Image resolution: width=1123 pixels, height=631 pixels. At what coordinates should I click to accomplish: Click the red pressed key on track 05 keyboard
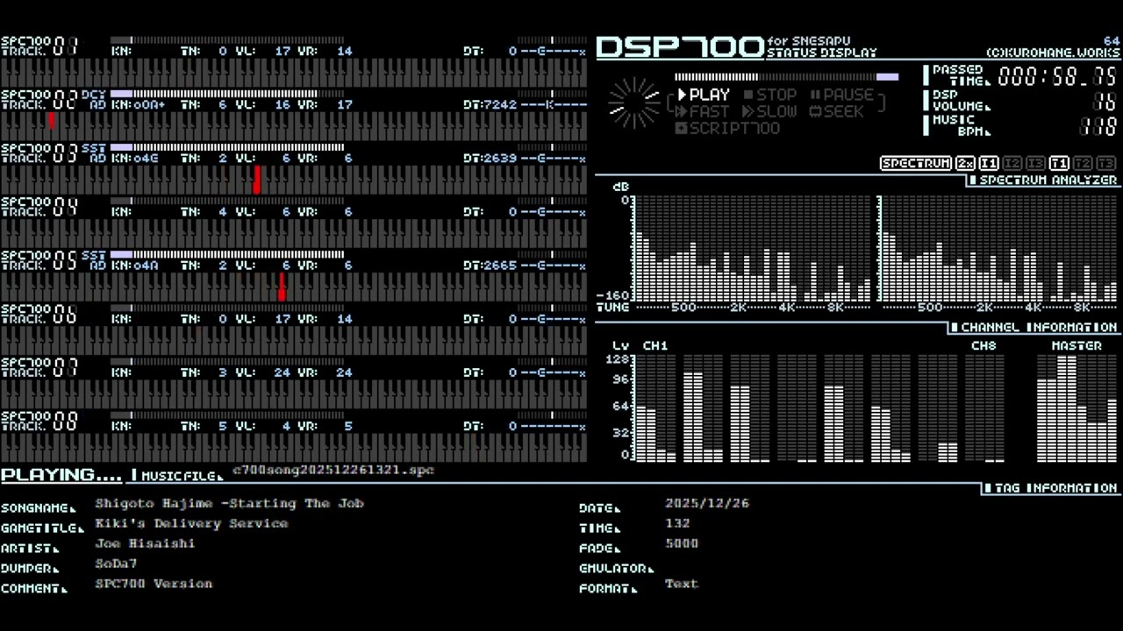coord(282,287)
